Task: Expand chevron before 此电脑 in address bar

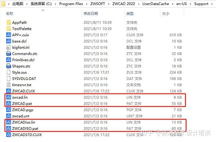Action: (x=9, y=4)
